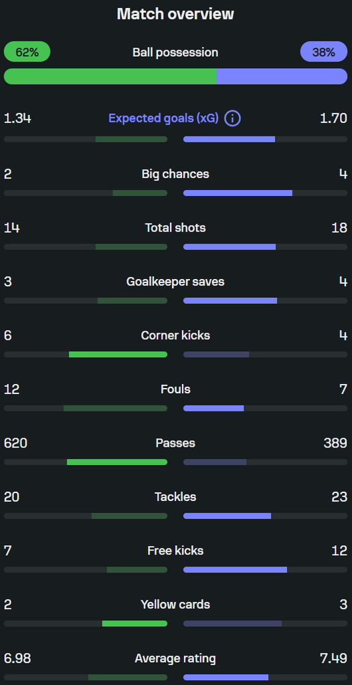
Task: Click the Average rating label
Action: point(175,658)
